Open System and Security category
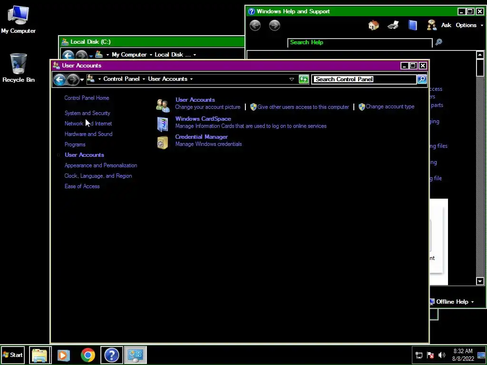The image size is (487, 365). coord(88,113)
